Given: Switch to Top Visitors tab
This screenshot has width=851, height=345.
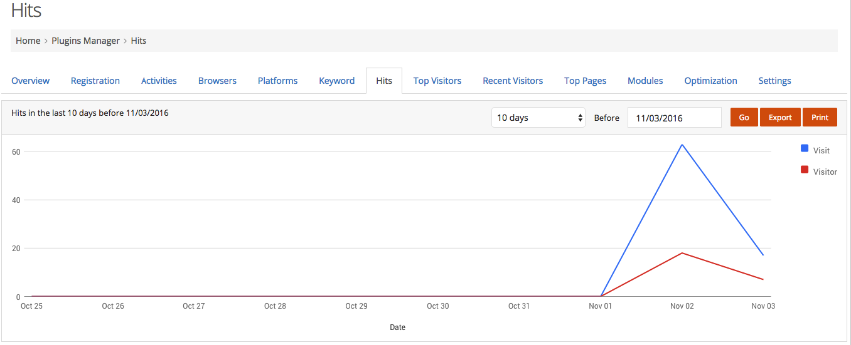Looking at the screenshot, I should [437, 81].
